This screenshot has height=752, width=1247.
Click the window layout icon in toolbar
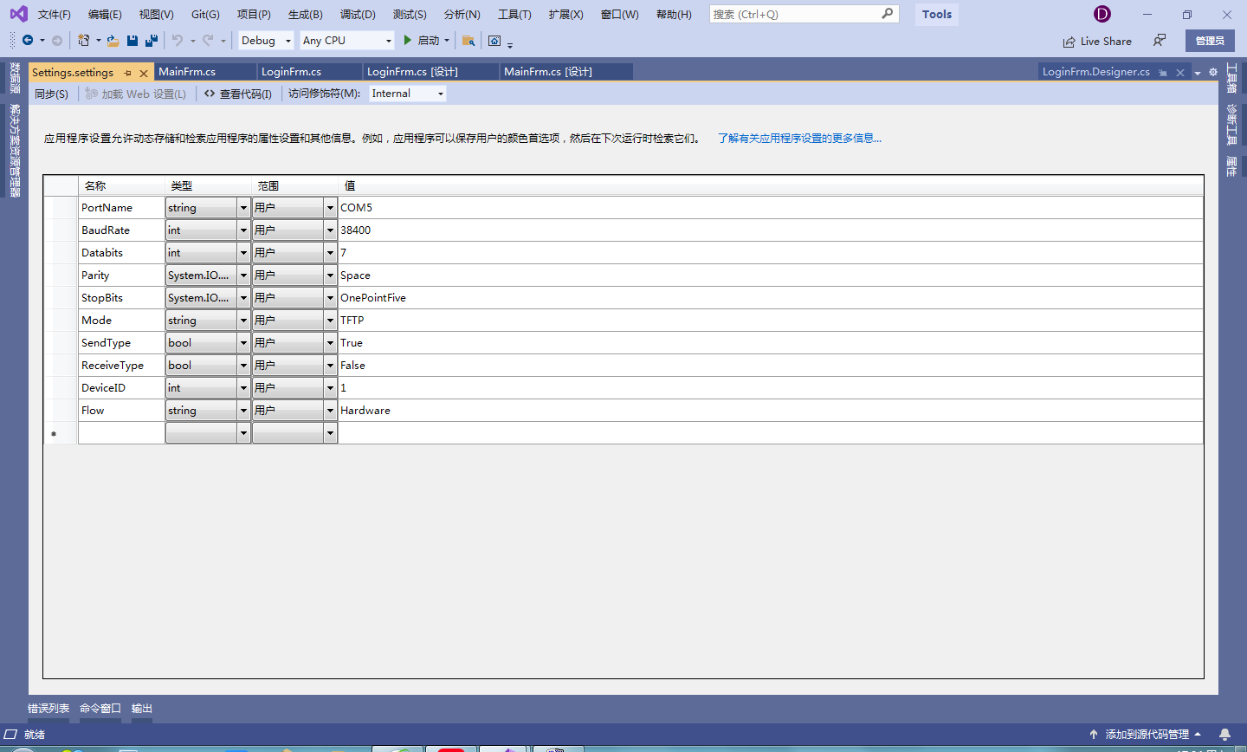494,41
